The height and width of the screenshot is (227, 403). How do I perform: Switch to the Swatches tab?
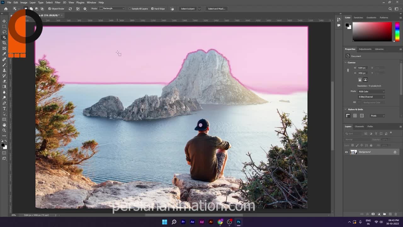click(x=358, y=18)
